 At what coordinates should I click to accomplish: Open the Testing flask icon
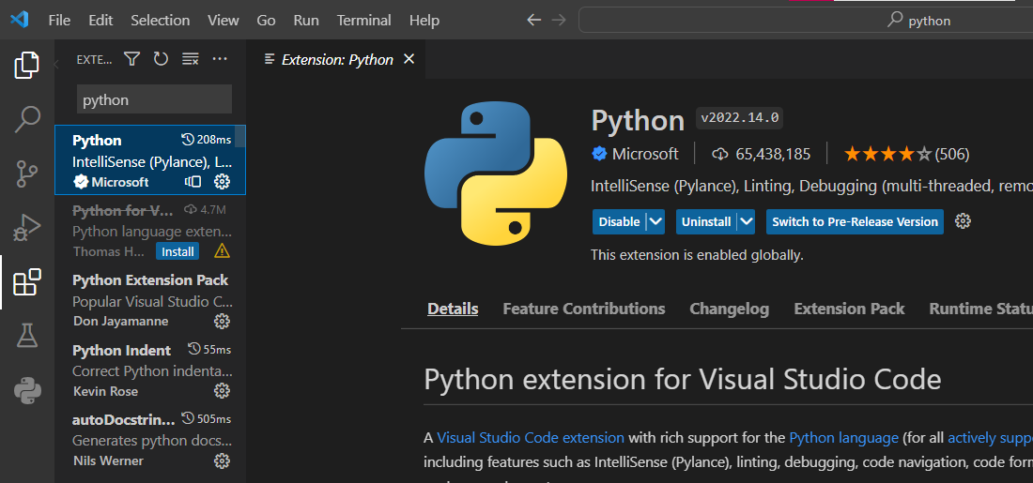(27, 336)
